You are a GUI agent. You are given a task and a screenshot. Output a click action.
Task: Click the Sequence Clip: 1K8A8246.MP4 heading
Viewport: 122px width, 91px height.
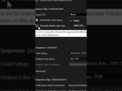click(51, 80)
